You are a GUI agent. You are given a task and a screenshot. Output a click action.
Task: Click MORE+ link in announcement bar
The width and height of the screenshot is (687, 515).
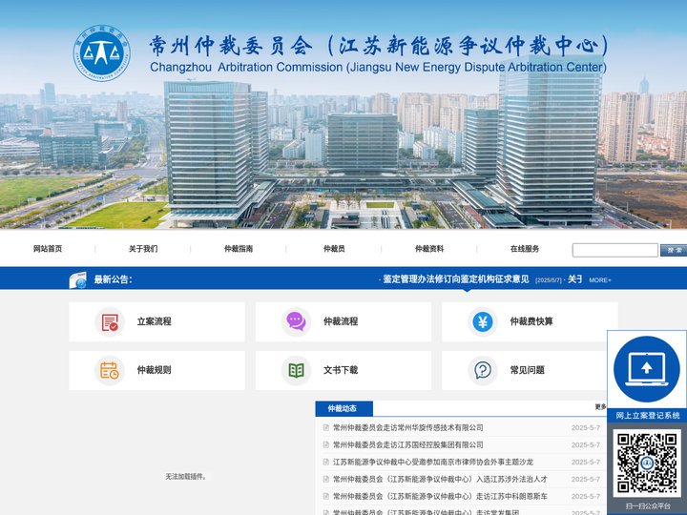tap(600, 280)
